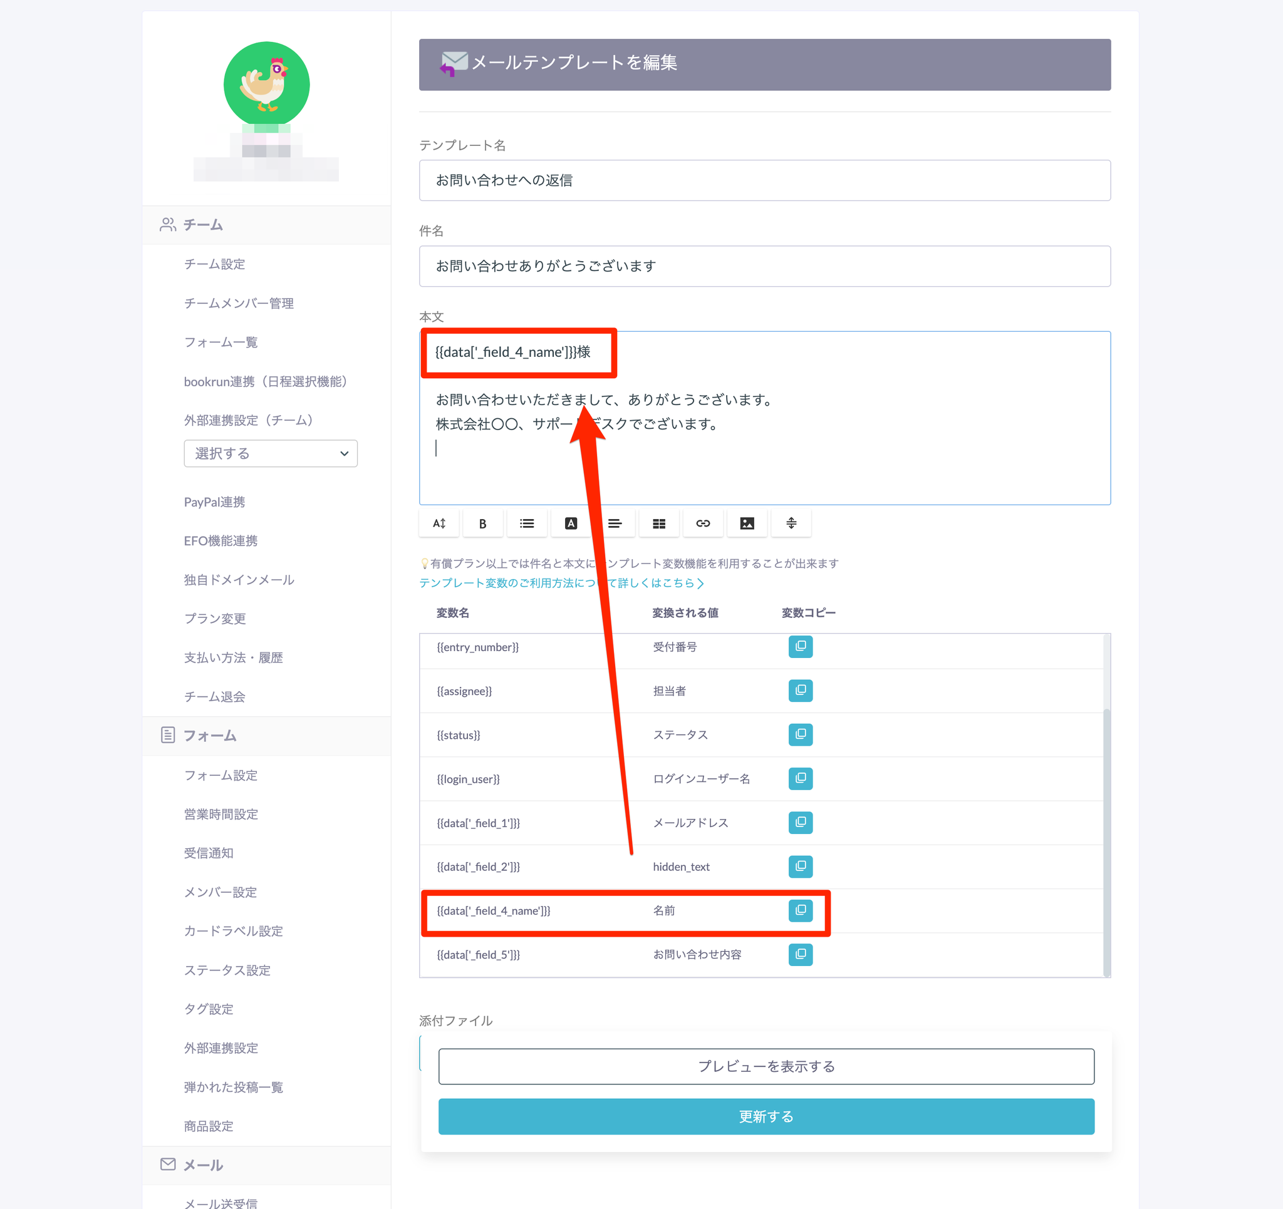Copy the {{data['_field_5']}} variable

[x=800, y=954]
